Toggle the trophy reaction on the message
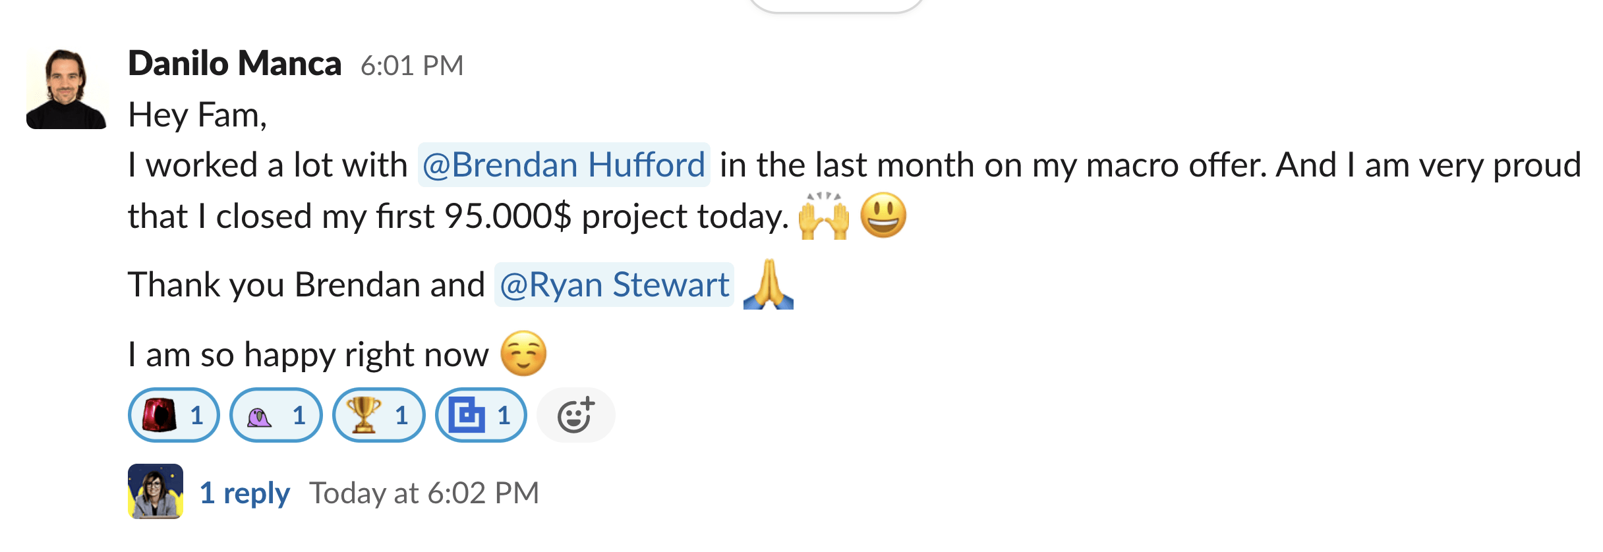The height and width of the screenshot is (552, 1603). click(379, 414)
